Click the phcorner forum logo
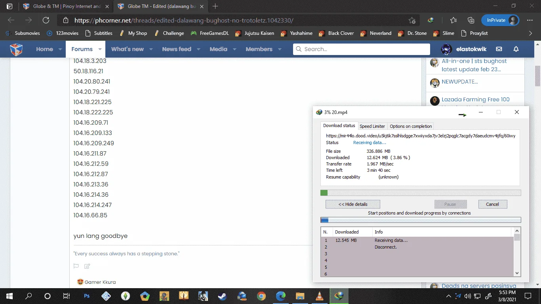This screenshot has width=541, height=304. tap(16, 49)
